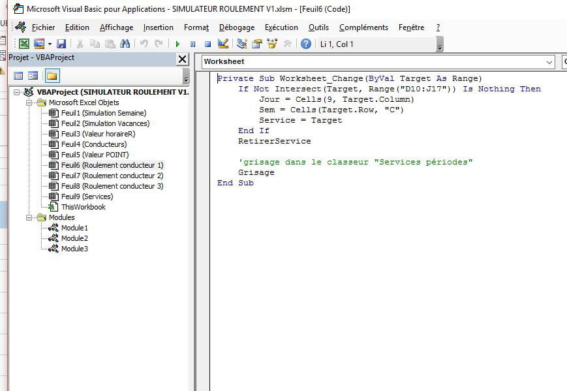Select Feuil1 (Simulation Semaine) sheet

pyautogui.click(x=104, y=113)
